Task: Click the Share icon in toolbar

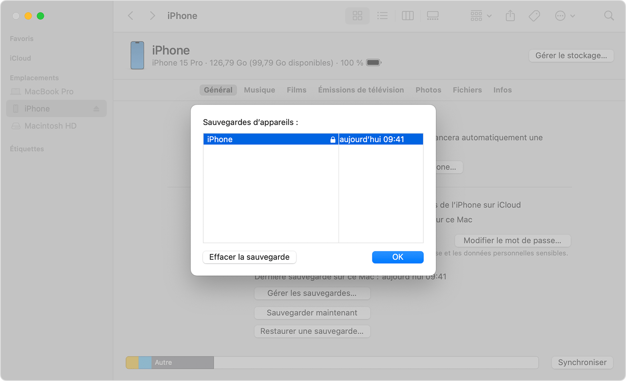Action: [510, 16]
